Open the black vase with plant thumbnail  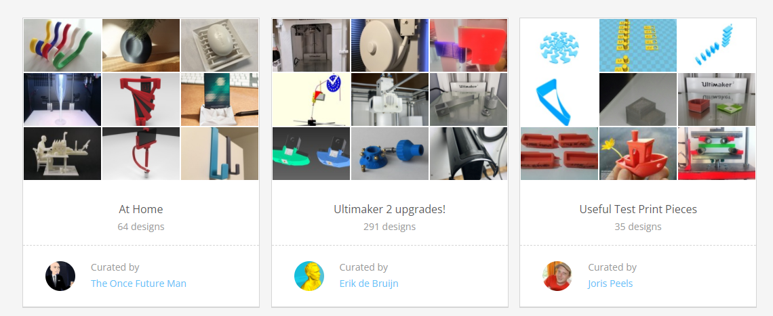point(141,45)
